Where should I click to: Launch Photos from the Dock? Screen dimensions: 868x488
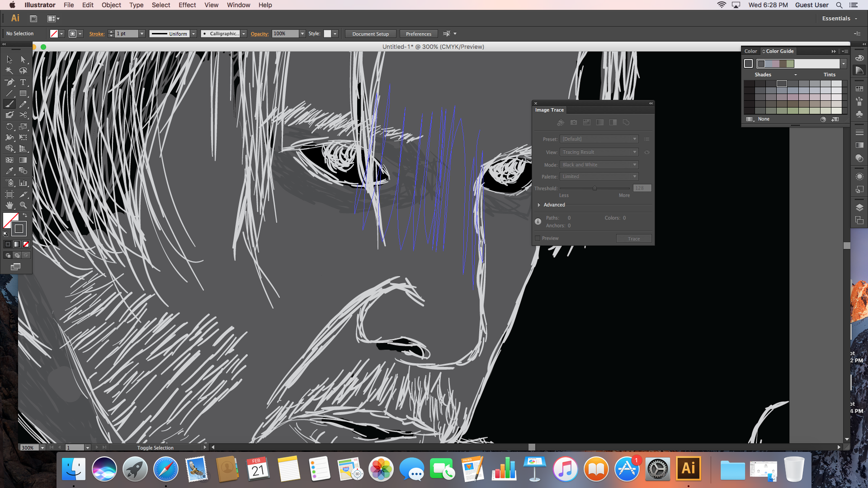381,469
